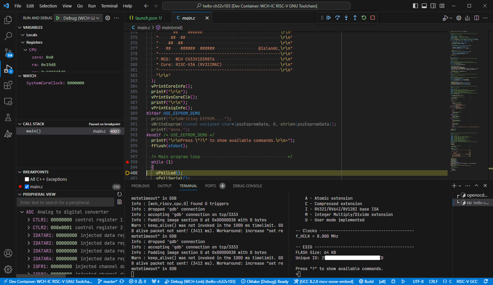Select main() call stack frame
The width and height of the screenshot is (493, 285).
tap(70, 131)
